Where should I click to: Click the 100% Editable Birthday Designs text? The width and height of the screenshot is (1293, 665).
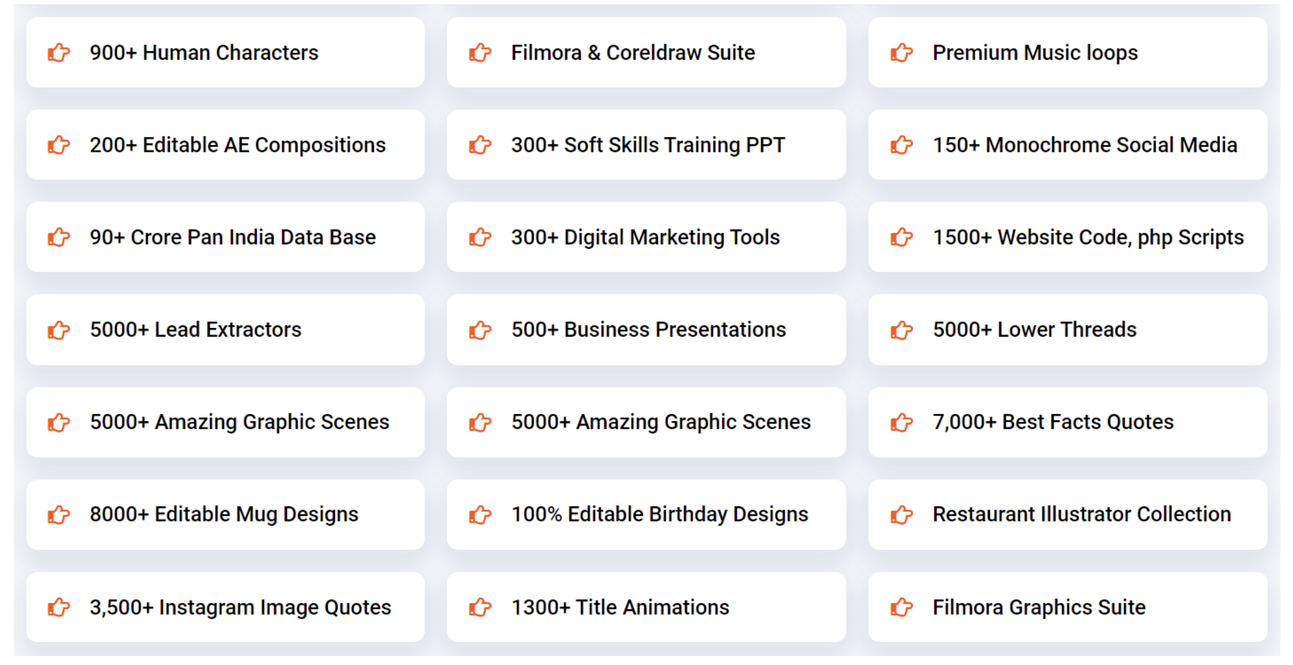coord(660,514)
